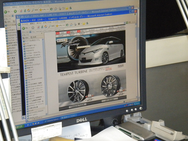The height and width of the screenshot is (141, 188).
Task: Open History with the green clock icon
Action: tap(67, 25)
